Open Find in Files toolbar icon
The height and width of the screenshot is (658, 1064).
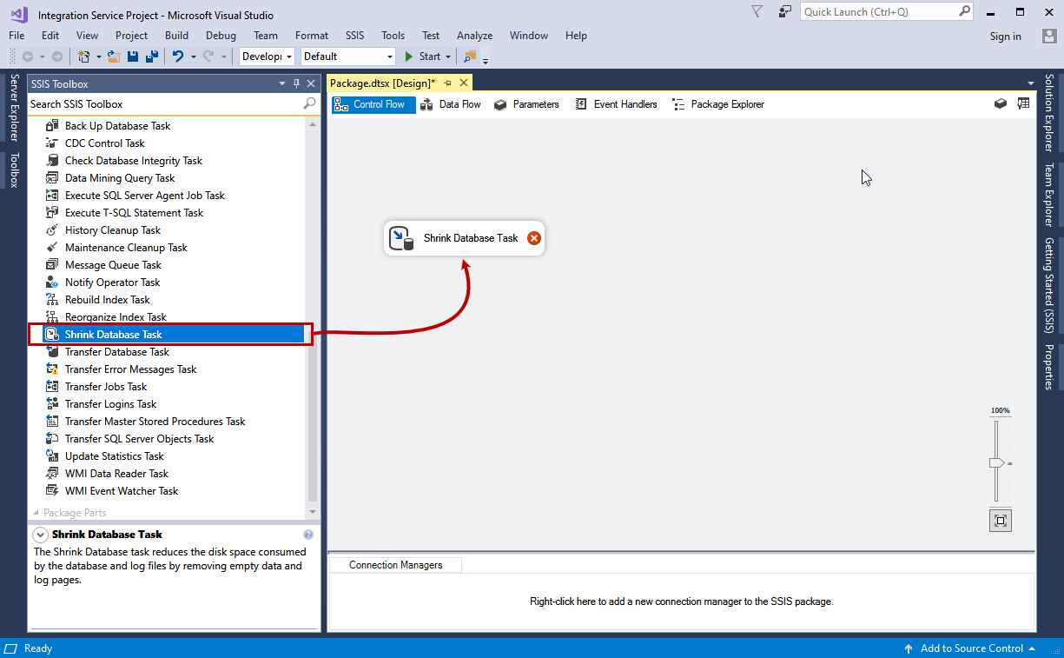[x=470, y=56]
